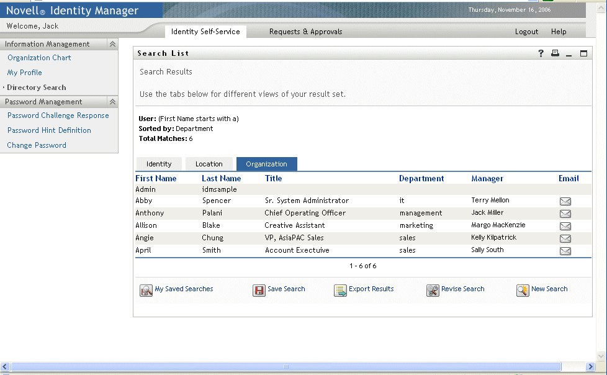The height and width of the screenshot is (375, 607).
Task: Collapse the Password Management section
Action: tap(112, 102)
